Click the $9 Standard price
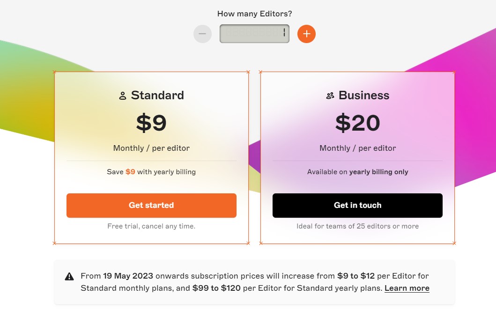 [x=151, y=123]
